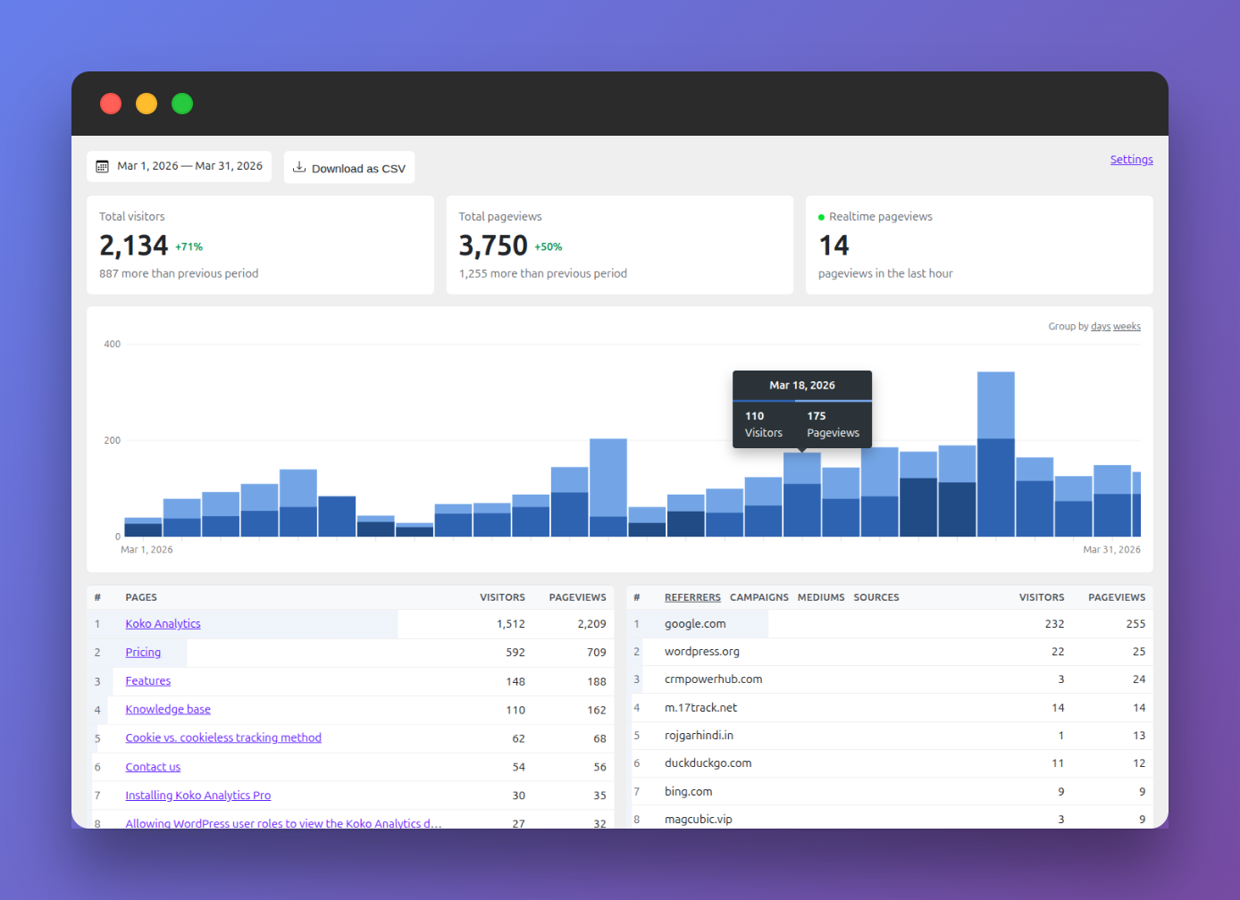
Task: Open the Contact us page link
Action: 153,767
